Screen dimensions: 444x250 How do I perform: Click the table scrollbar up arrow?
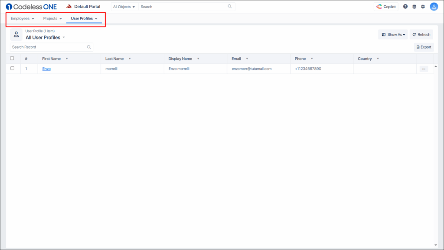436,66
